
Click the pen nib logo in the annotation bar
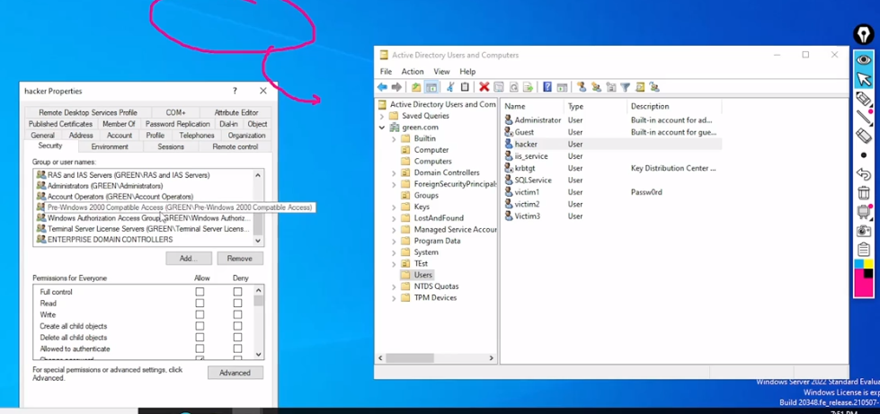coord(863,35)
